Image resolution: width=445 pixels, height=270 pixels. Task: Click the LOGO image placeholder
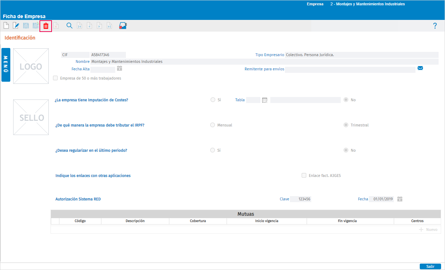click(31, 66)
